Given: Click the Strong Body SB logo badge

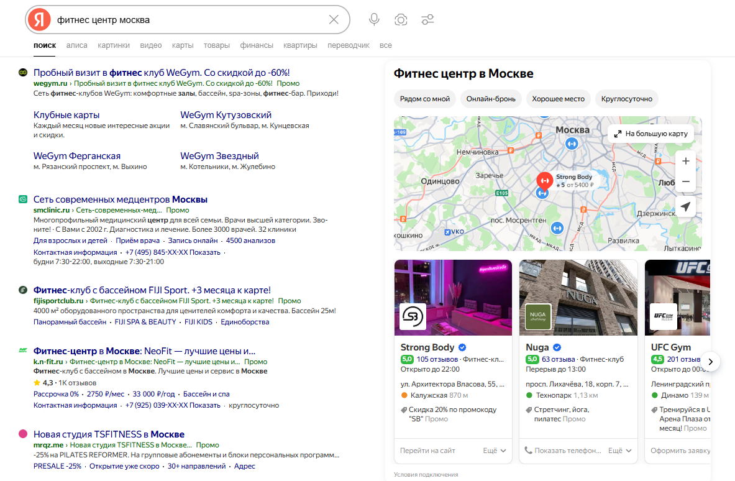Looking at the screenshot, I should pos(413,316).
